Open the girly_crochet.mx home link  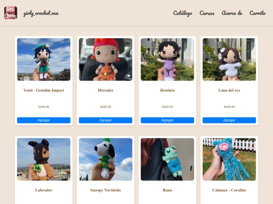pyautogui.click(x=41, y=13)
